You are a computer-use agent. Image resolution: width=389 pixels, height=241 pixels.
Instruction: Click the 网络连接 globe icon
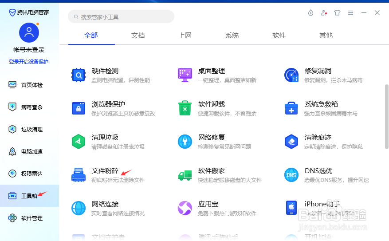pyautogui.click(x=79, y=208)
